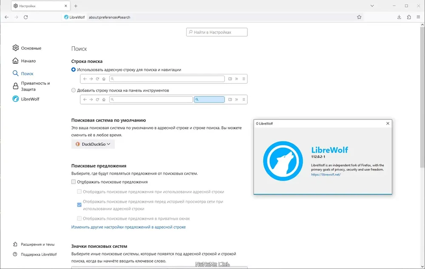Click the Значки поисковых систем heading
The image size is (425, 269).
[x=99, y=246]
